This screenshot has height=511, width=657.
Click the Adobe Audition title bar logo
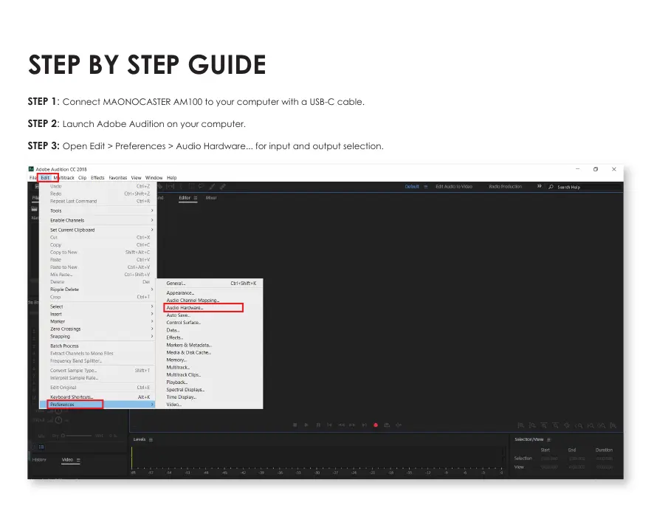31,169
